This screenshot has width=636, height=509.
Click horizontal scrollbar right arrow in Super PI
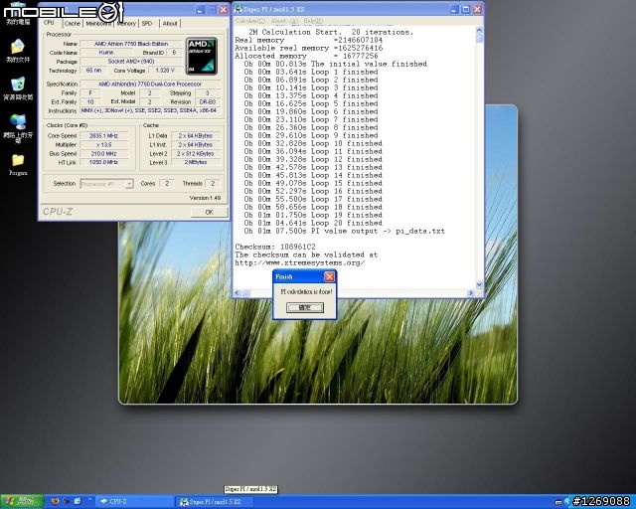tap(471, 292)
